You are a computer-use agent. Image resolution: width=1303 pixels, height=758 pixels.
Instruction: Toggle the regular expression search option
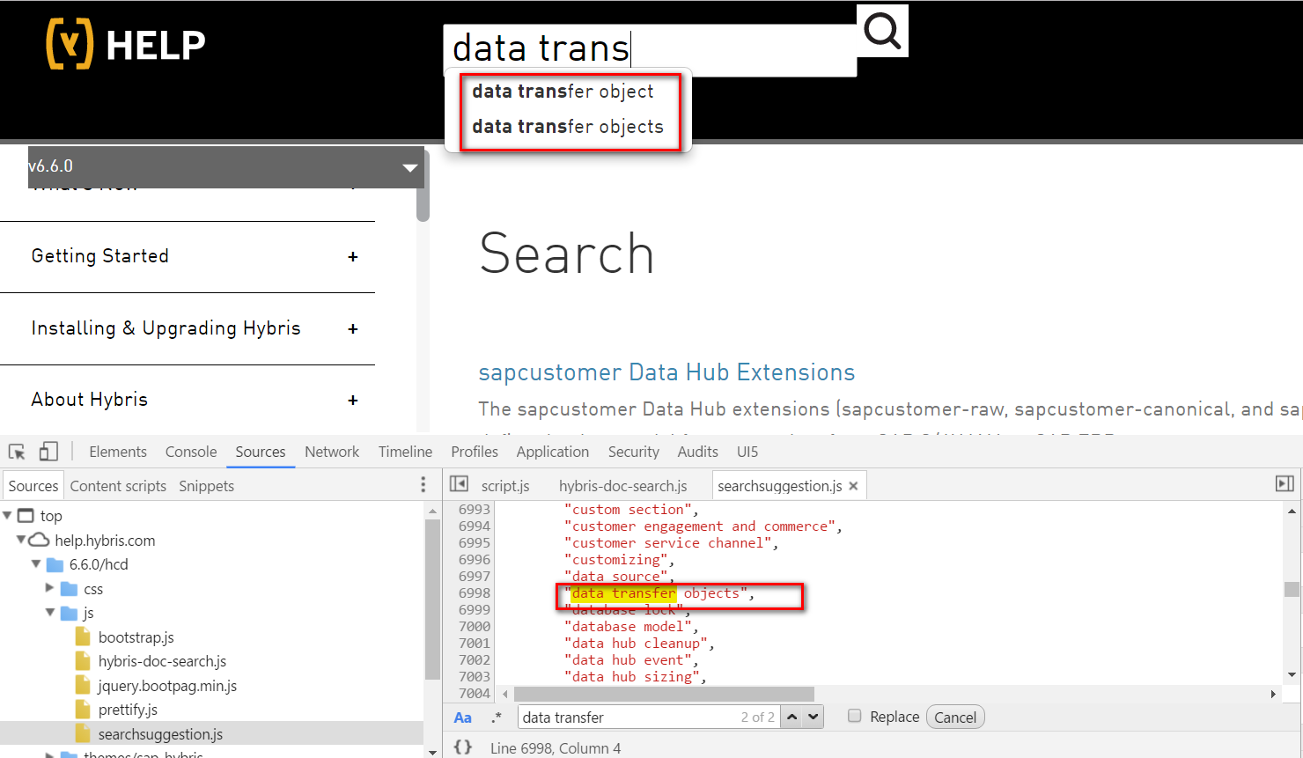coord(497,718)
